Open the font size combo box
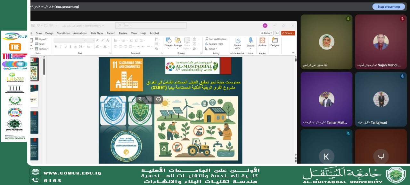410x185 pixels. 91,40
